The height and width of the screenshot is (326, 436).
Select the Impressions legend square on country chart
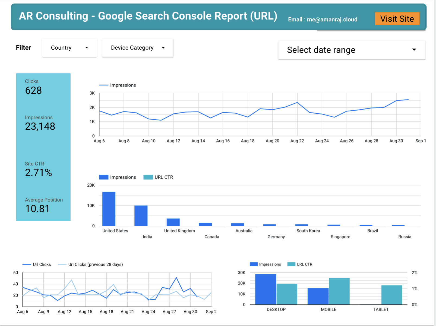point(103,177)
